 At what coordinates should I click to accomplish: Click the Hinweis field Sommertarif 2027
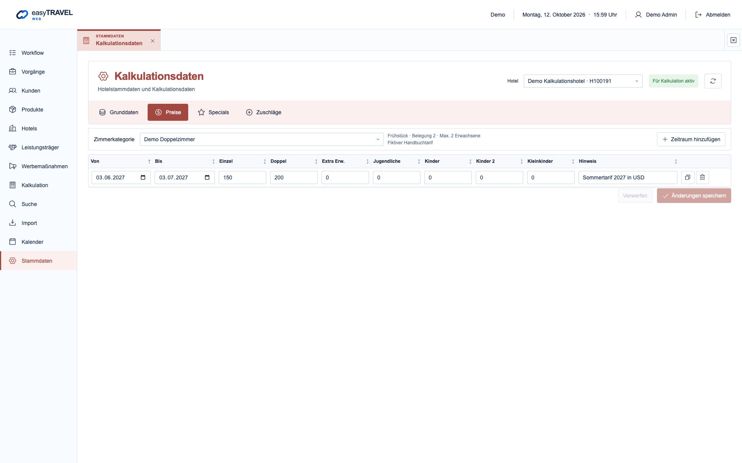[x=628, y=177]
